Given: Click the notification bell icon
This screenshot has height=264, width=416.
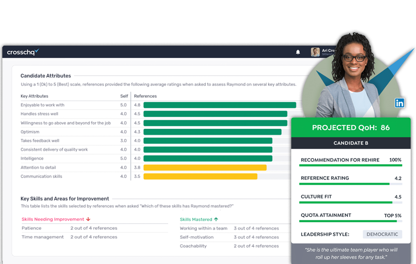Looking at the screenshot, I should (x=298, y=52).
